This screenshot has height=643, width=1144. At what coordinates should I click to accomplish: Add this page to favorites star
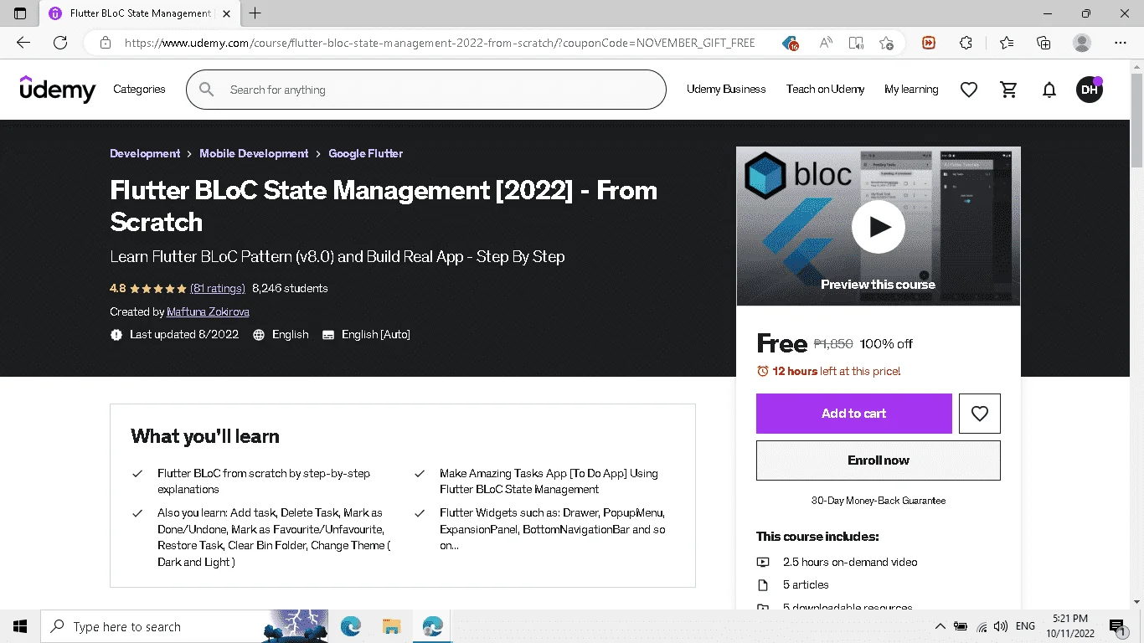coord(886,43)
